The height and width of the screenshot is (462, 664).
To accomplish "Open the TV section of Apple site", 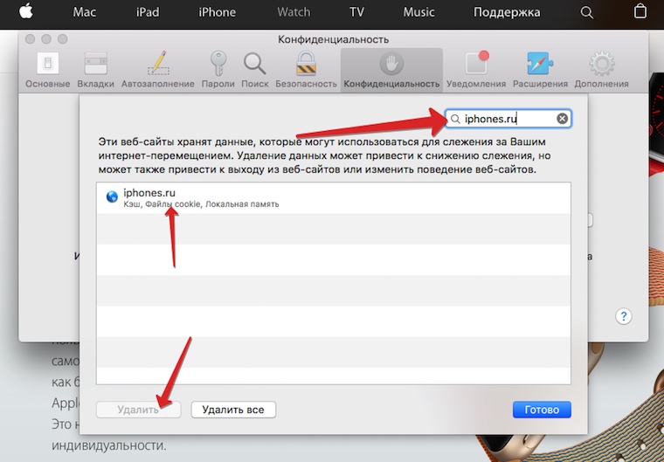I will (x=356, y=12).
